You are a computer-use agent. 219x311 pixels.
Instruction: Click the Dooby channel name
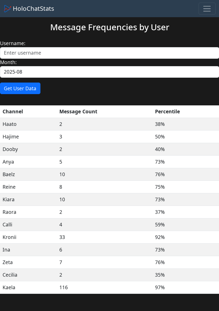click(x=10, y=149)
